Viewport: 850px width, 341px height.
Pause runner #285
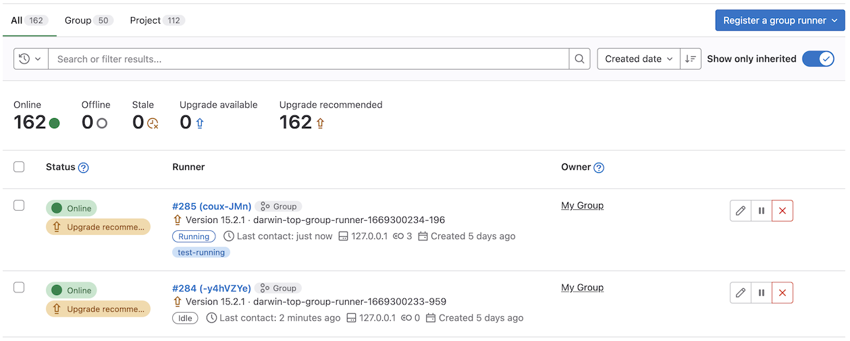[762, 211]
